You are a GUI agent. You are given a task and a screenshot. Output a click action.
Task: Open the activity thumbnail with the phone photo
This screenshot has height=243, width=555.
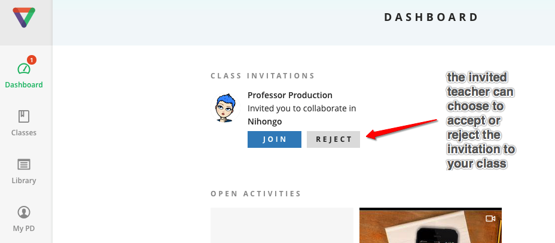(430, 227)
